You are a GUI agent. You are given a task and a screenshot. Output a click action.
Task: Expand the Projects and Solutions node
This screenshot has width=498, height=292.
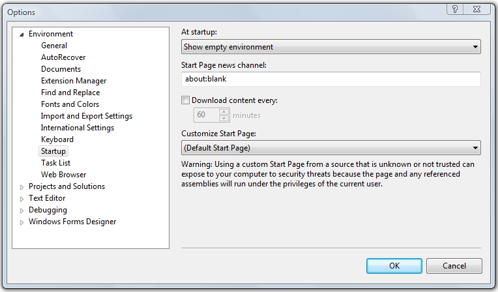(22, 187)
